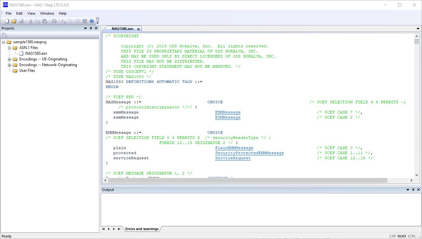The height and width of the screenshot is (239, 422).
Task: Open help via blue question mark icon
Action: click(x=92, y=21)
